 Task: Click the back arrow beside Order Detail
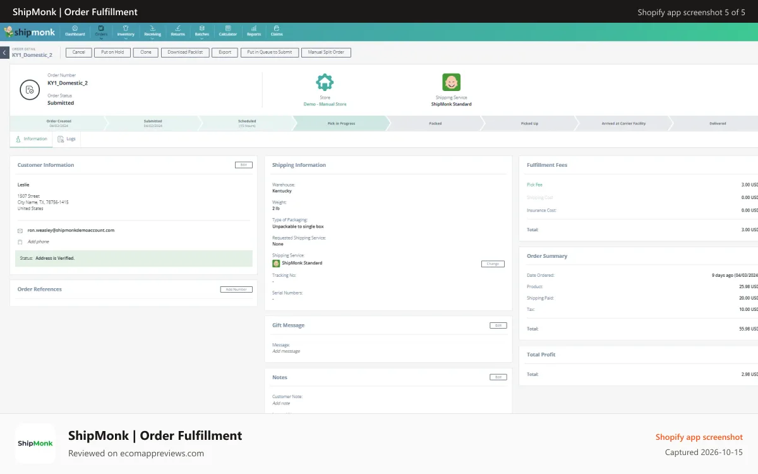pyautogui.click(x=4, y=52)
